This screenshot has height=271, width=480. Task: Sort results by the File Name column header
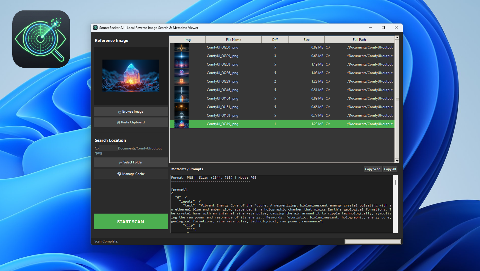[x=233, y=39]
